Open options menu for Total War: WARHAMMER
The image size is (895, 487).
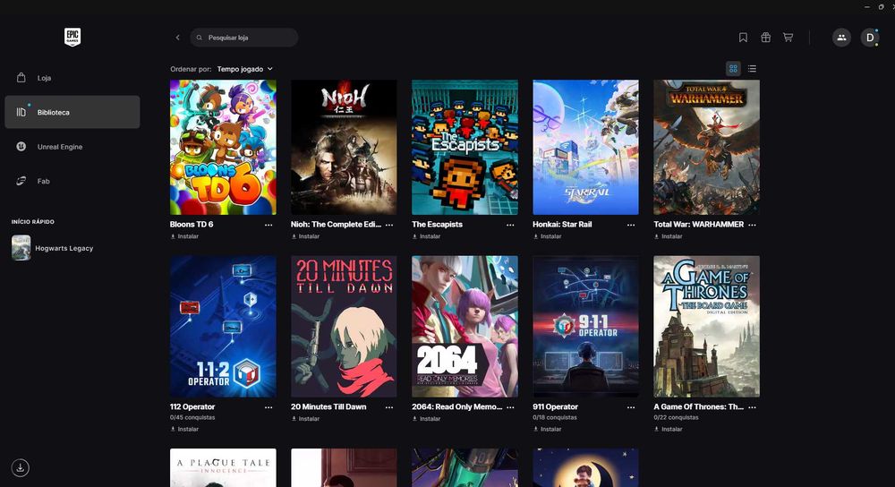(x=753, y=225)
